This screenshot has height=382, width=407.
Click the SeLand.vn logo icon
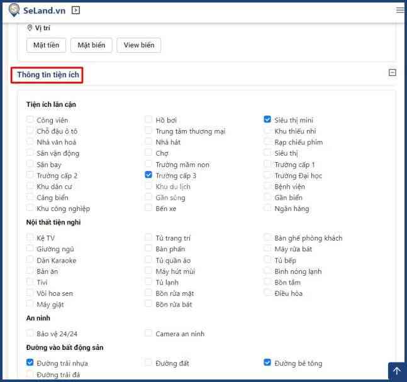click(x=14, y=10)
